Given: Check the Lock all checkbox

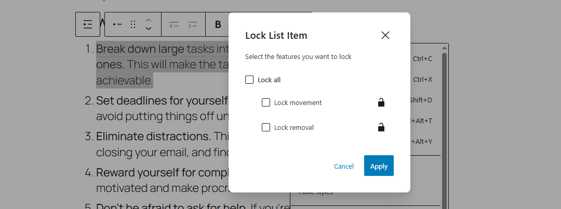Looking at the screenshot, I should [249, 80].
